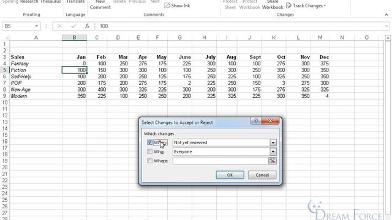Click the POP row label

click(x=36, y=83)
